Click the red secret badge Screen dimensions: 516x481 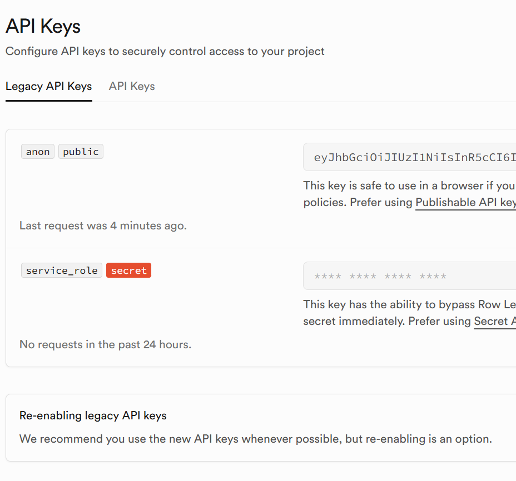(128, 270)
